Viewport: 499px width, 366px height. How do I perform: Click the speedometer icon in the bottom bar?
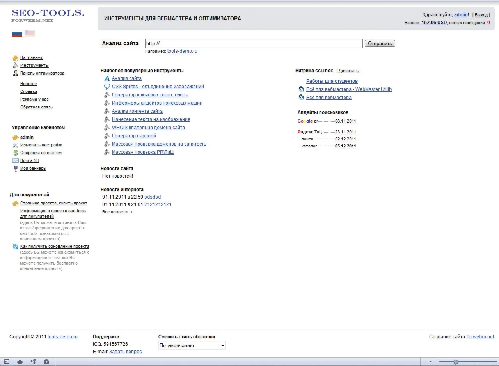coord(46,362)
